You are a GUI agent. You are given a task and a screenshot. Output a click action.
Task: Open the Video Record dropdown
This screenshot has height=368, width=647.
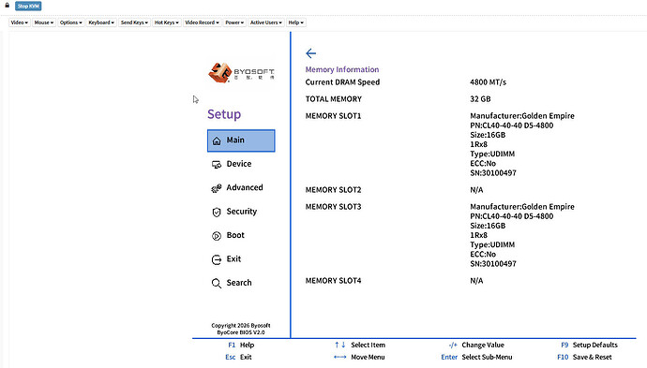(202, 22)
